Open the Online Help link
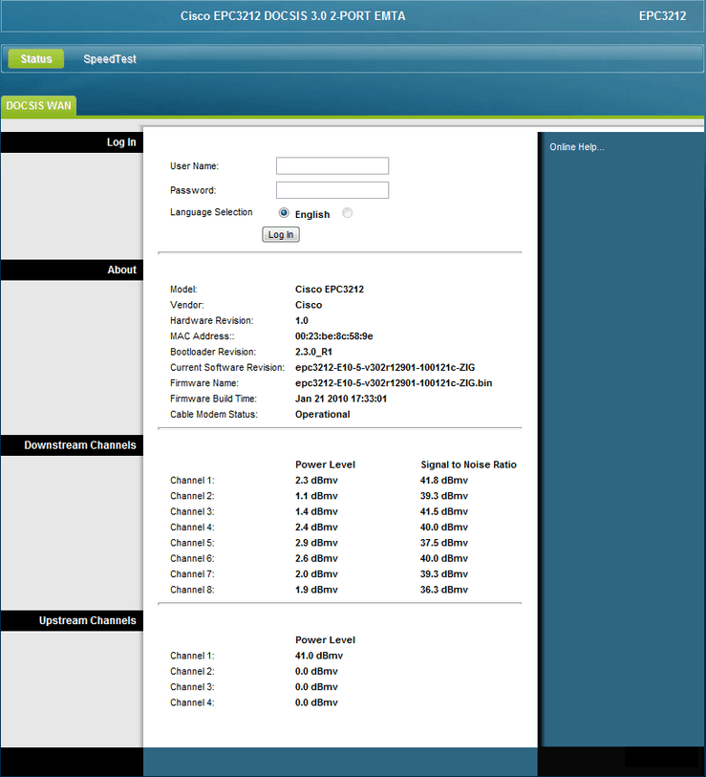 point(577,147)
